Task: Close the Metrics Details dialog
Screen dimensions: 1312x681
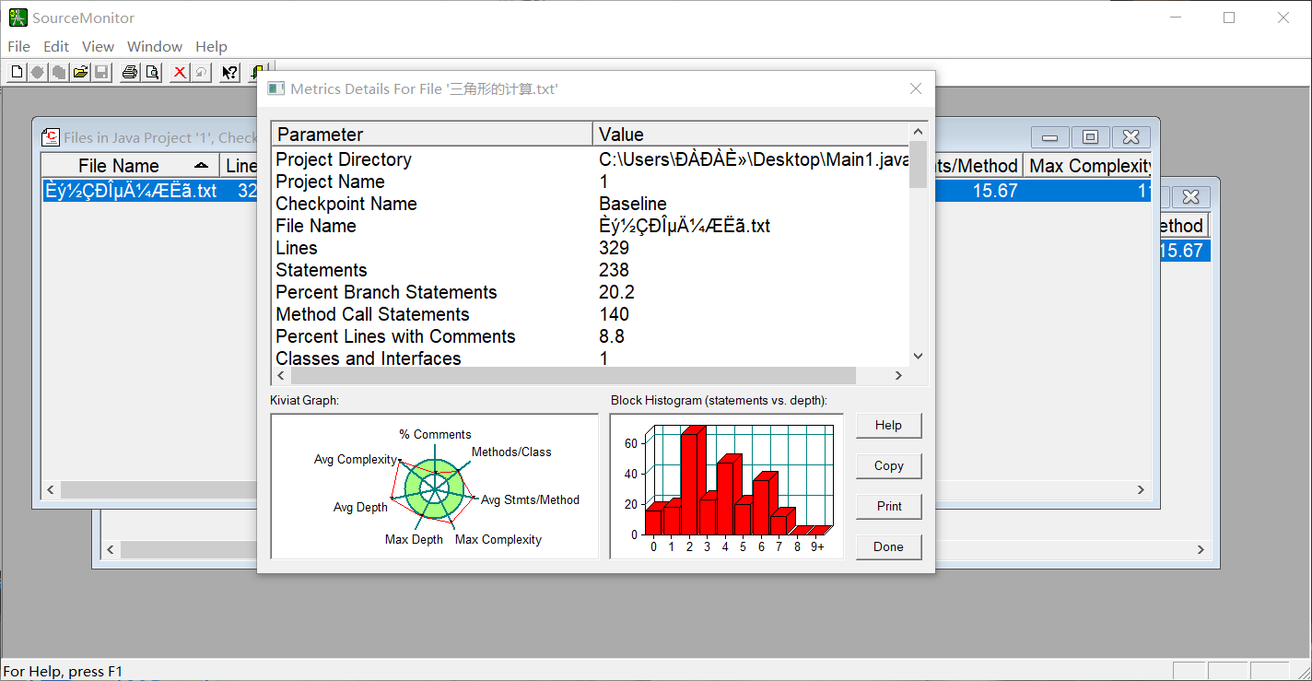Action: pyautogui.click(x=916, y=88)
